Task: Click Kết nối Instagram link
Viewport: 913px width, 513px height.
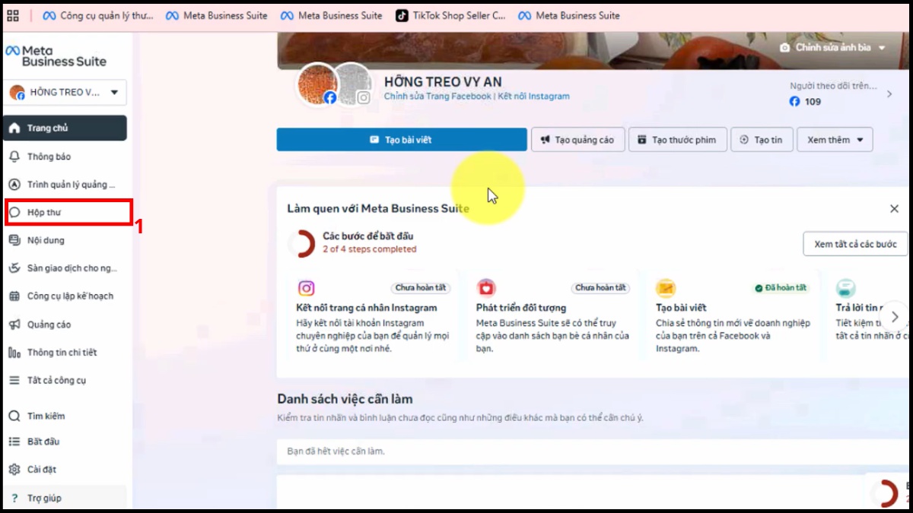Action: coord(534,97)
